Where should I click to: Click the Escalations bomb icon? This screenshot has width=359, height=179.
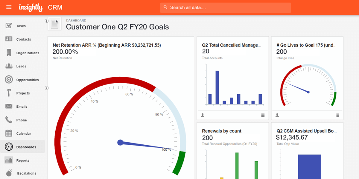(x=9, y=173)
